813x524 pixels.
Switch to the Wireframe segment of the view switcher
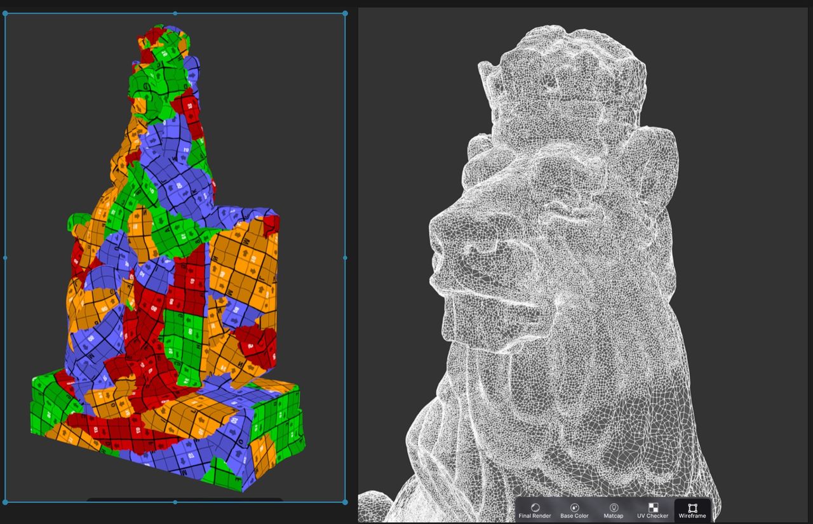[694, 512]
